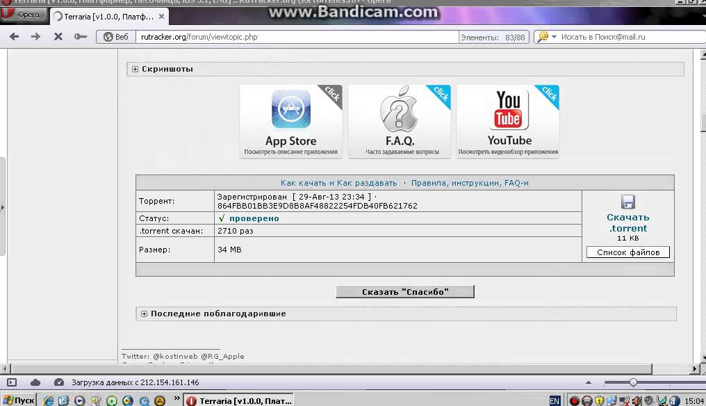Go back with the browser back arrow
706x406 pixels.
(x=14, y=37)
